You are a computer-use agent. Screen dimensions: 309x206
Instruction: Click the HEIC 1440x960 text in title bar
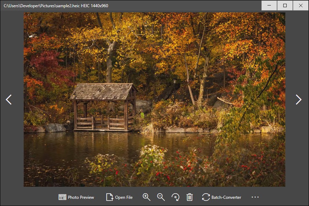pyautogui.click(x=95, y=6)
